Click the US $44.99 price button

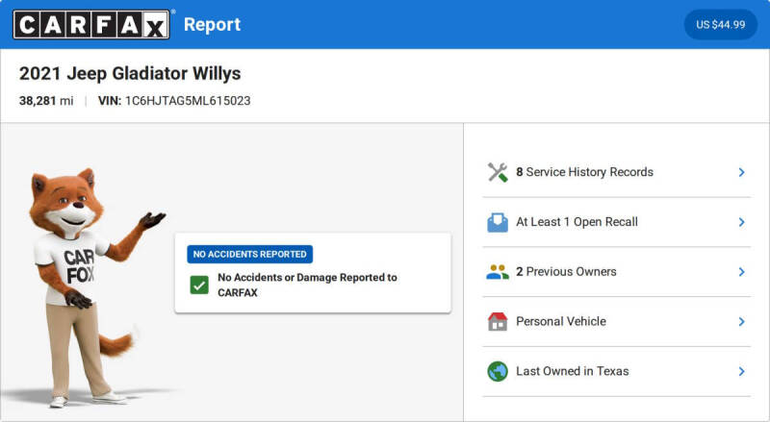click(x=720, y=25)
